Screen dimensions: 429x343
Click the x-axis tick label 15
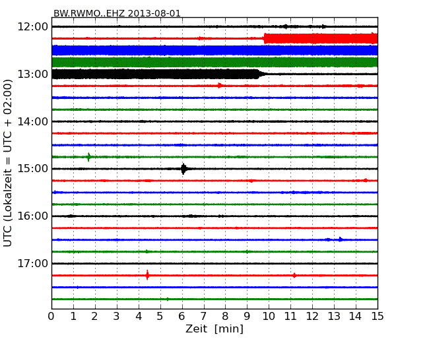378,317
